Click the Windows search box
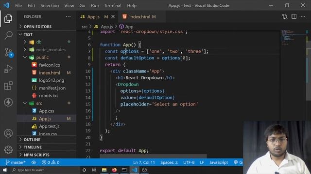Viewport: 311px width, 174px height. [x=45, y=170]
